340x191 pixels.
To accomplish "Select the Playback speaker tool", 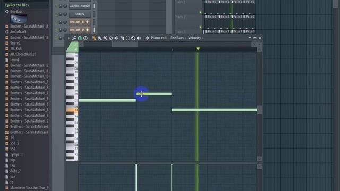I will tap(139, 38).
